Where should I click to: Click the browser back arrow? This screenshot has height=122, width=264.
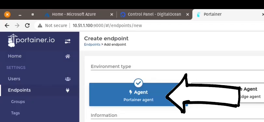tap(7, 26)
